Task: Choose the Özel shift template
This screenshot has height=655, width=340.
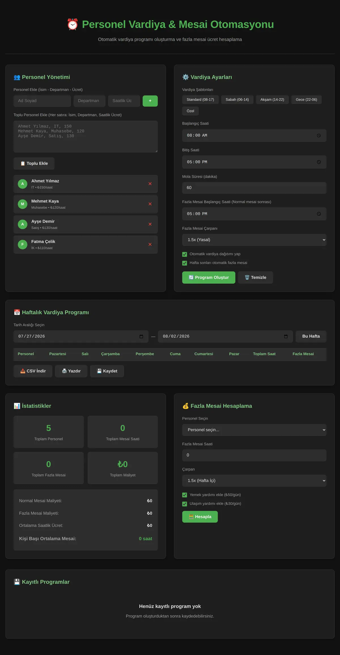Action: tap(190, 111)
